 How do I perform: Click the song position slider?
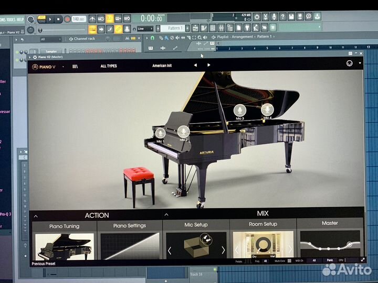click(x=62, y=30)
